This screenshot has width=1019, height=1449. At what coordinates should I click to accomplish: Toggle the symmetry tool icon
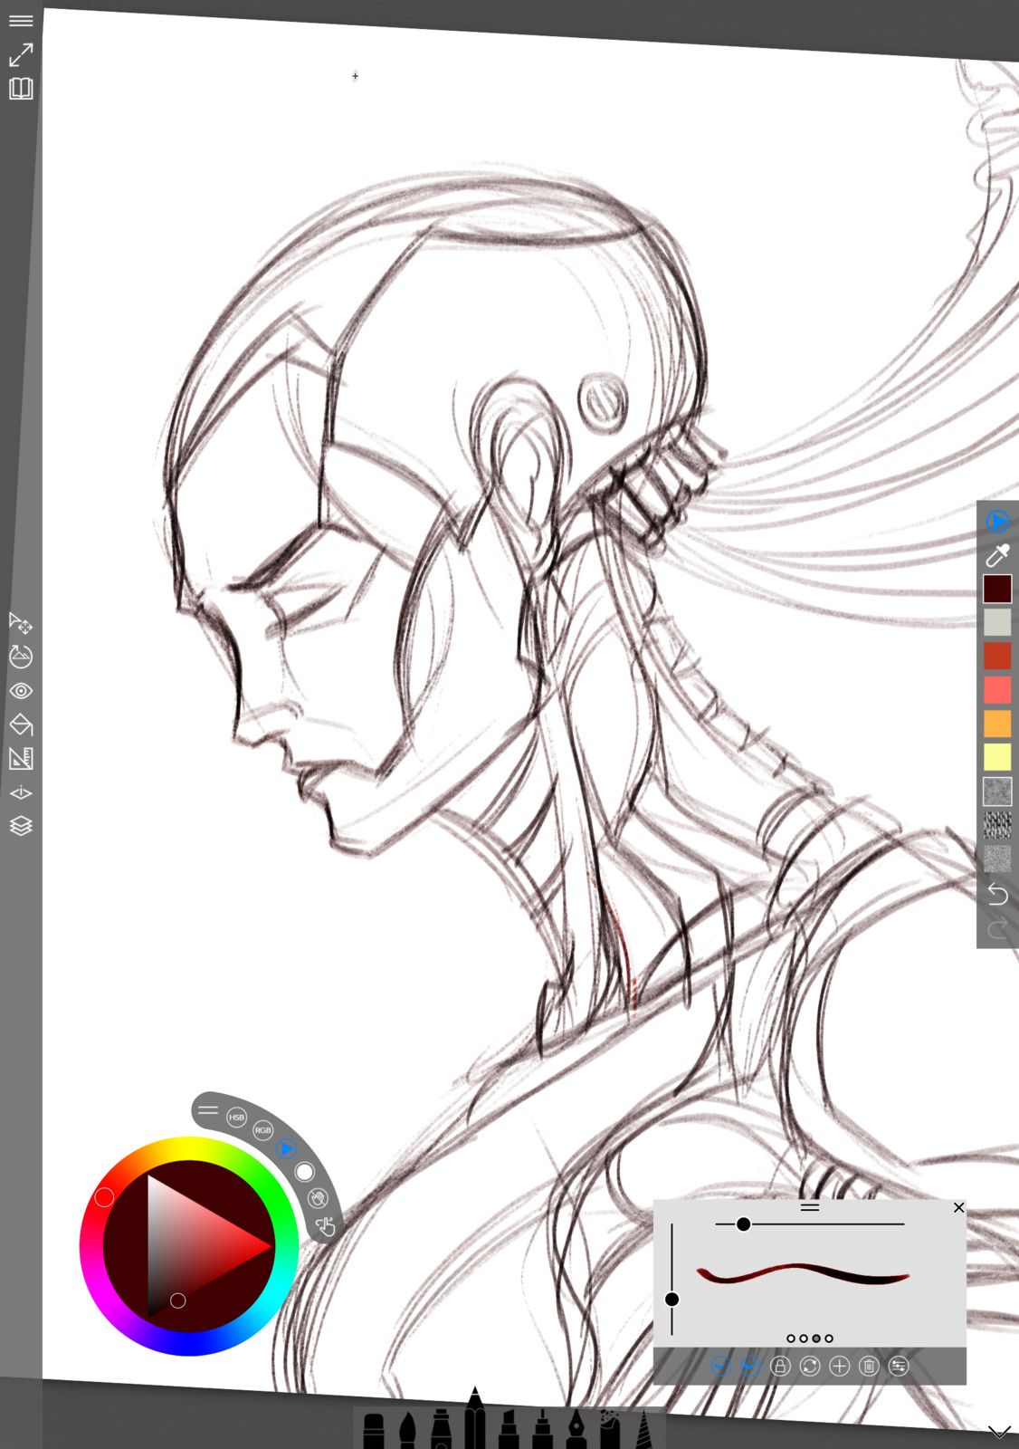(21, 792)
